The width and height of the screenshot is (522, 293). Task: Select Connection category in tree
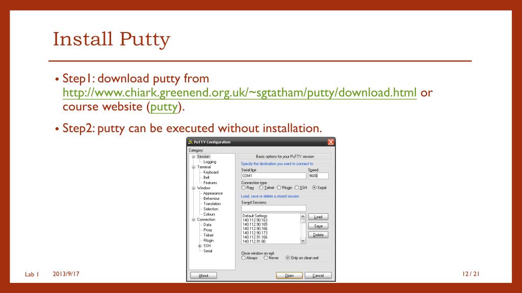[x=206, y=220]
